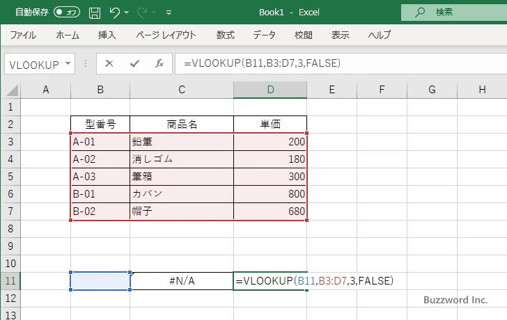Screen dimensions: 507x320
Task: Click the Undo arrow icon
Action: (x=115, y=12)
